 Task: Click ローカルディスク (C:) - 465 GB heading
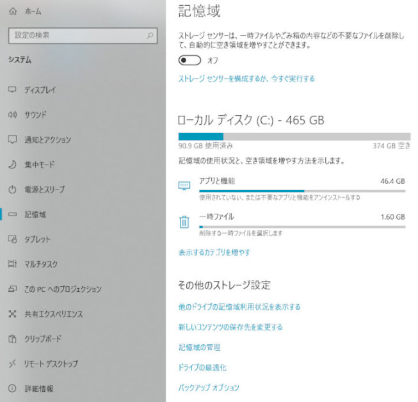click(x=251, y=120)
